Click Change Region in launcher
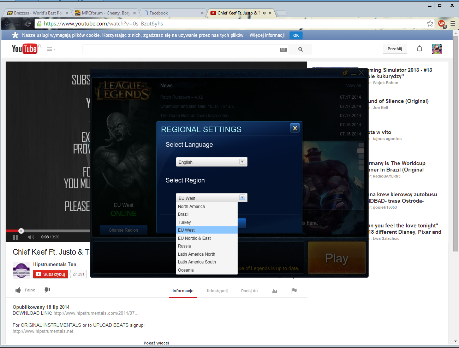The image size is (459, 348). point(123,230)
